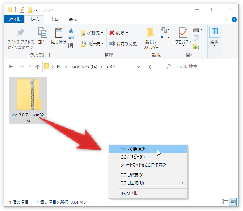This screenshot has height=211, width=243.
Task: Click the Copy path icon
Action: [71, 38]
